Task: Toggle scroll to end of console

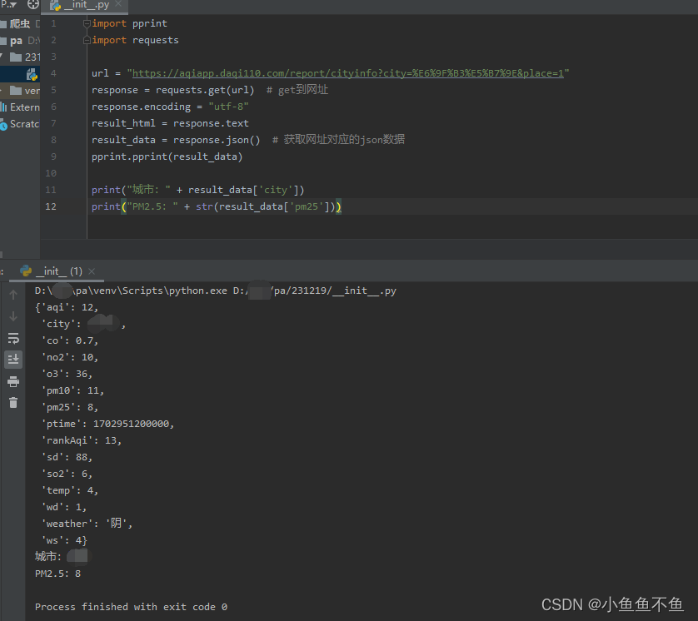Action: (13, 359)
